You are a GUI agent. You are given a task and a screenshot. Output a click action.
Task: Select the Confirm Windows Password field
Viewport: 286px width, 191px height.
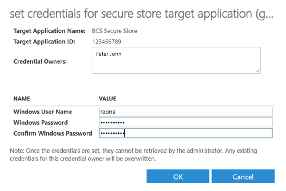tap(185, 133)
